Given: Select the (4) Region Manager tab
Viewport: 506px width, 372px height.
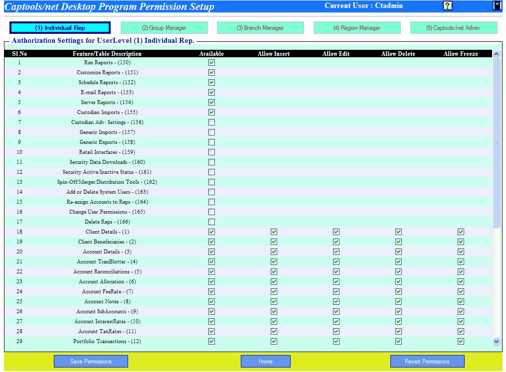Looking at the screenshot, I should pos(356,28).
